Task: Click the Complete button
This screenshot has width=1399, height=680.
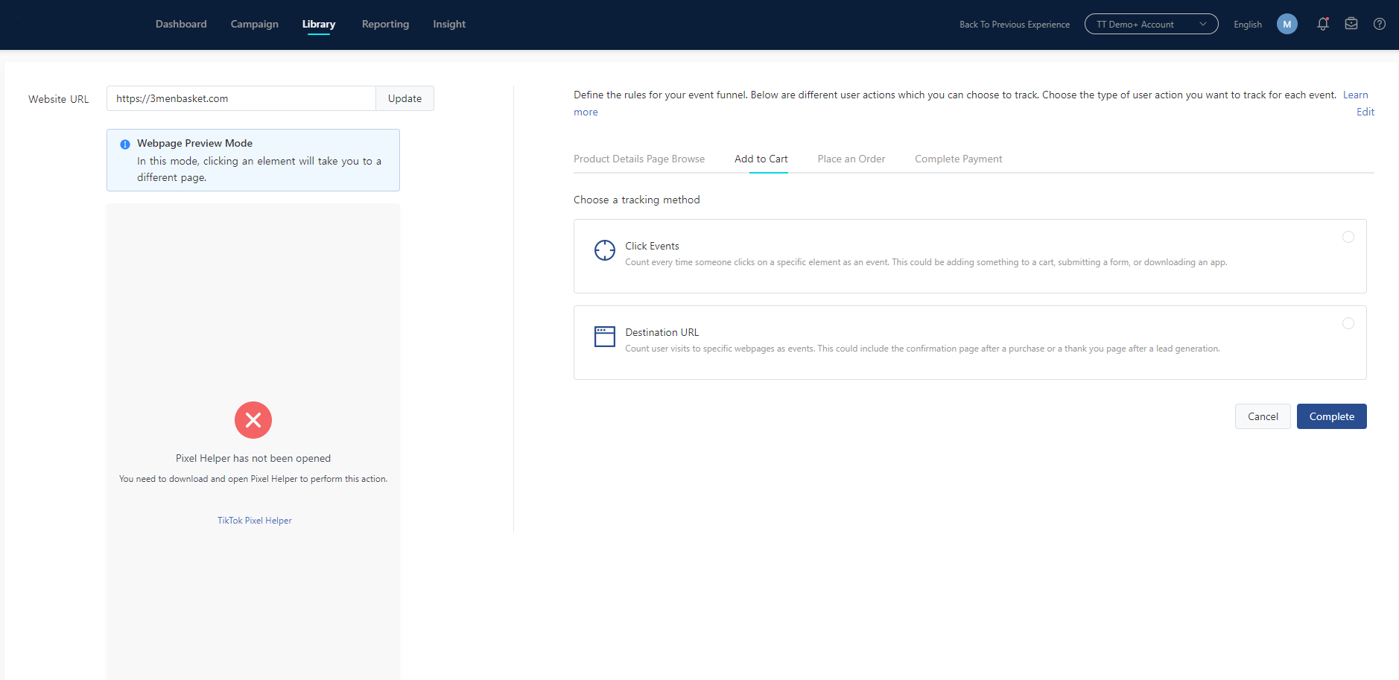Action: (1332, 416)
